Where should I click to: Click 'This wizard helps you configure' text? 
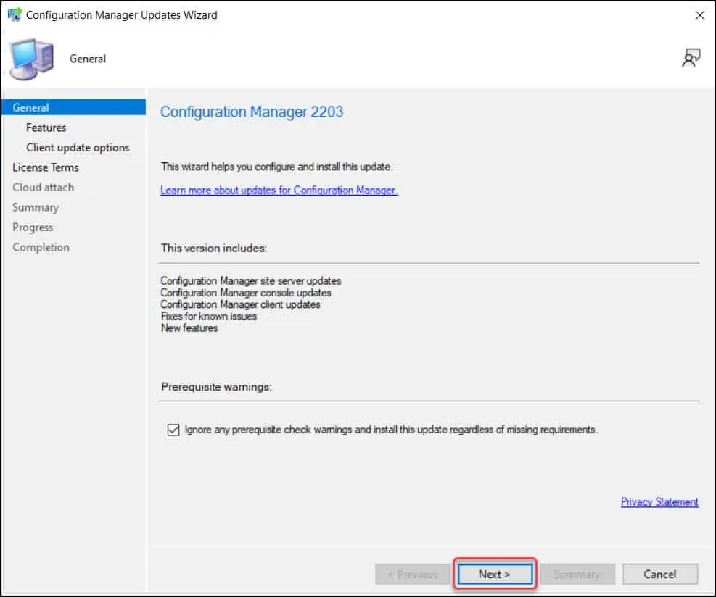pyautogui.click(x=276, y=167)
